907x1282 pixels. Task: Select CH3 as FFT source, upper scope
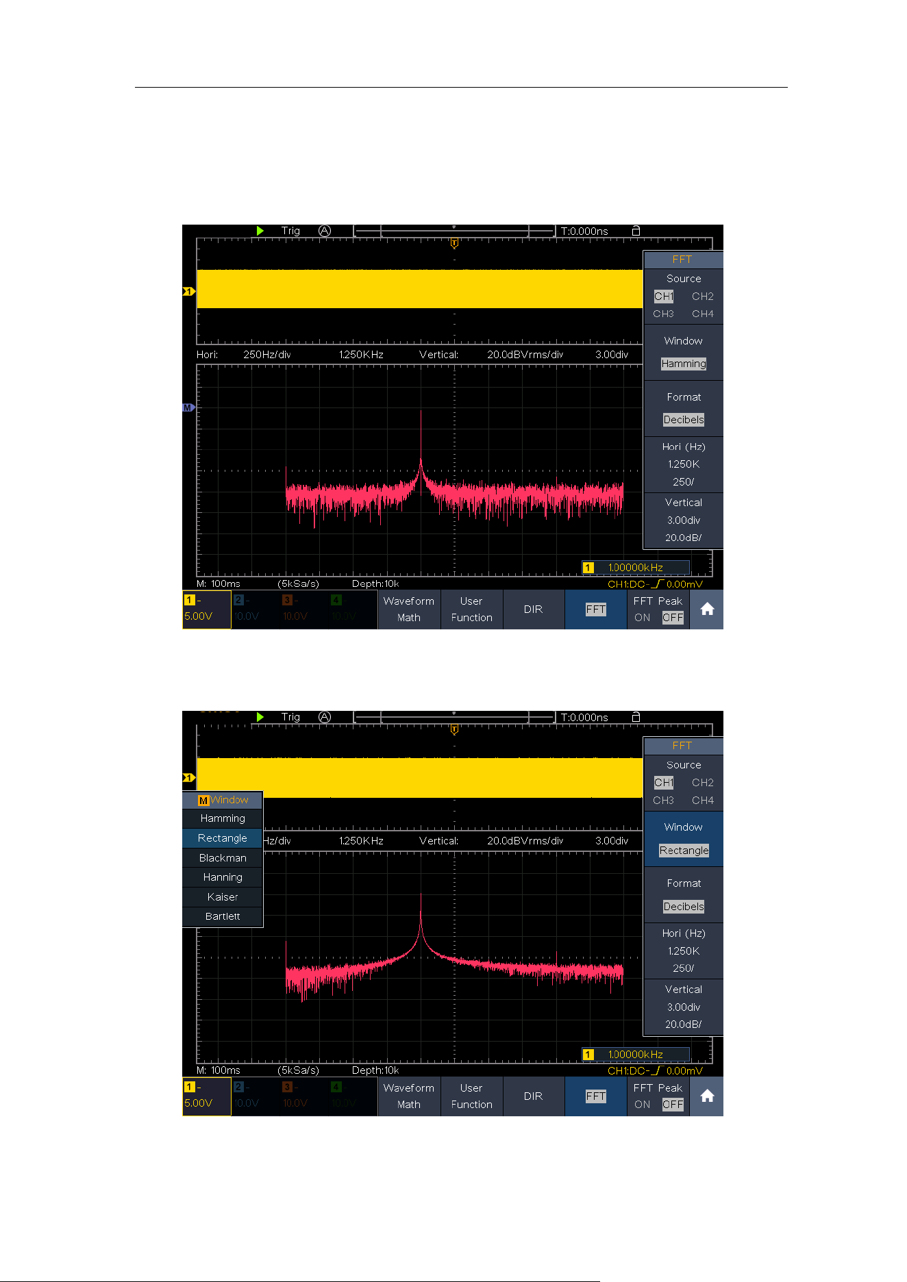tap(664, 314)
